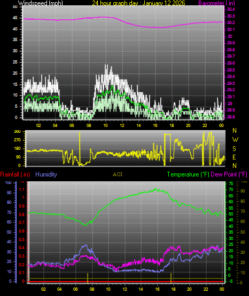The width and height of the screenshot is (249, 296).
Task: Click the "29.3" barometer value
Action: tap(231, 83)
